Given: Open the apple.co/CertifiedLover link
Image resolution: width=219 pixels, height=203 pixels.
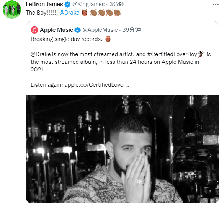Looking at the screenshot, I should pos(97,85).
